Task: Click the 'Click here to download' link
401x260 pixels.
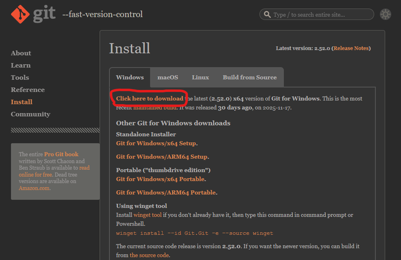Action: [150, 98]
